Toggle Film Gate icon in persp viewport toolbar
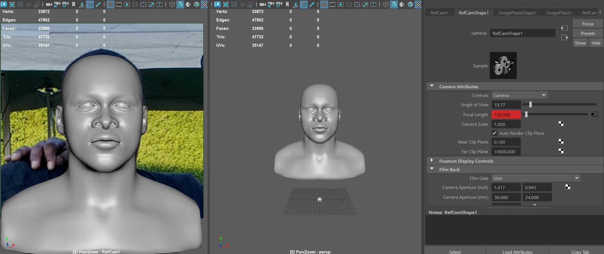Image resolution: width=604 pixels, height=254 pixels. coord(332,5)
